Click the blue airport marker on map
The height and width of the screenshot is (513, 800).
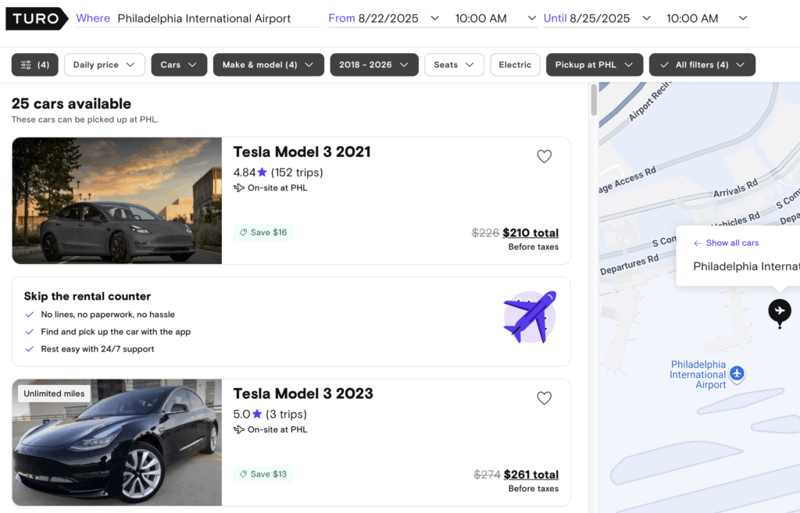[x=736, y=373]
